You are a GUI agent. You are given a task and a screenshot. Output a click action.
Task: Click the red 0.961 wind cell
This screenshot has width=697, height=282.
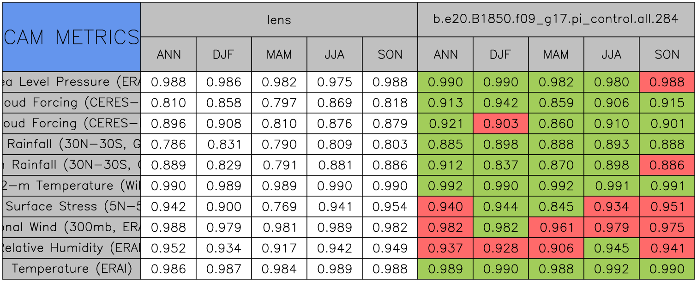556,228
